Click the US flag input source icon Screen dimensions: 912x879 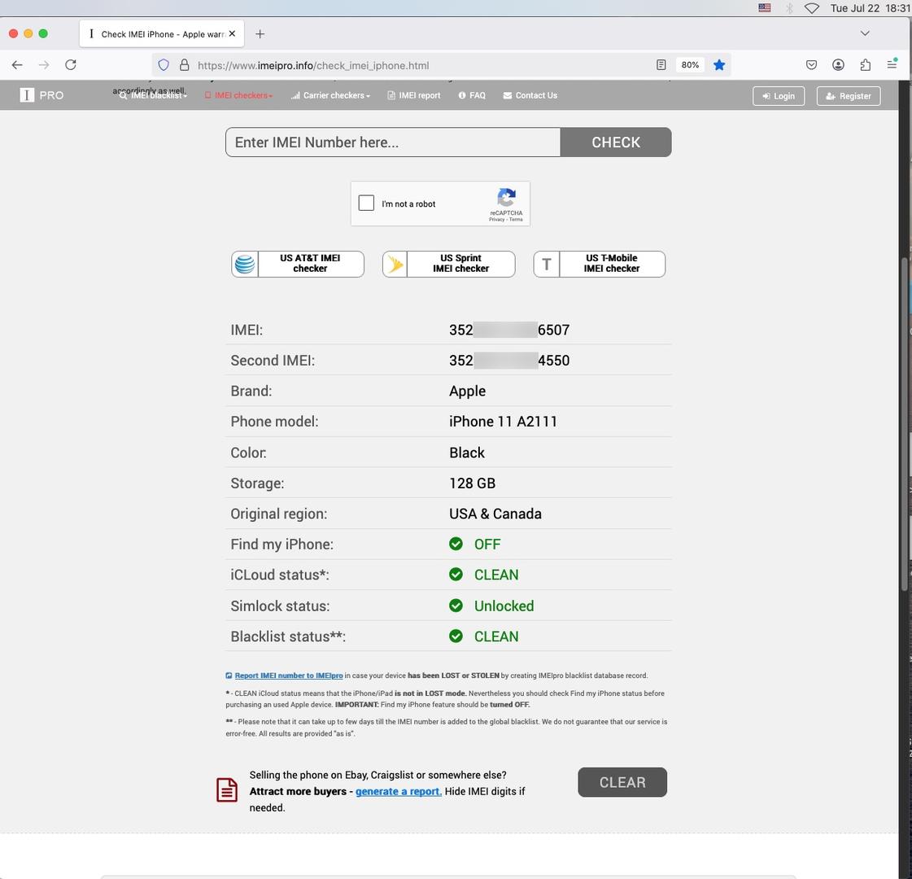pyautogui.click(x=764, y=8)
